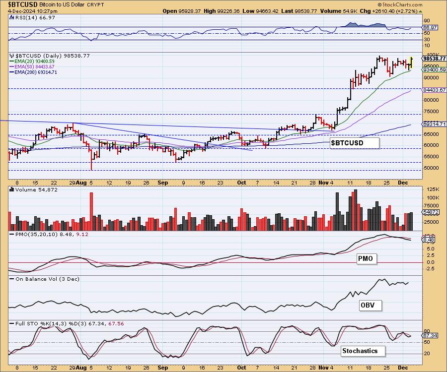Click the Volume 54,872 legend text
The width and height of the screenshot is (447, 372).
tap(36, 189)
